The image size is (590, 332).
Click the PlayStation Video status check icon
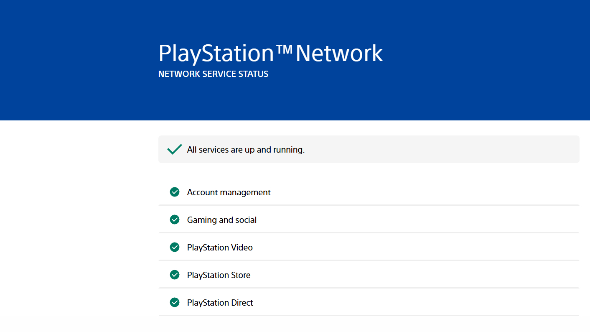pos(175,247)
